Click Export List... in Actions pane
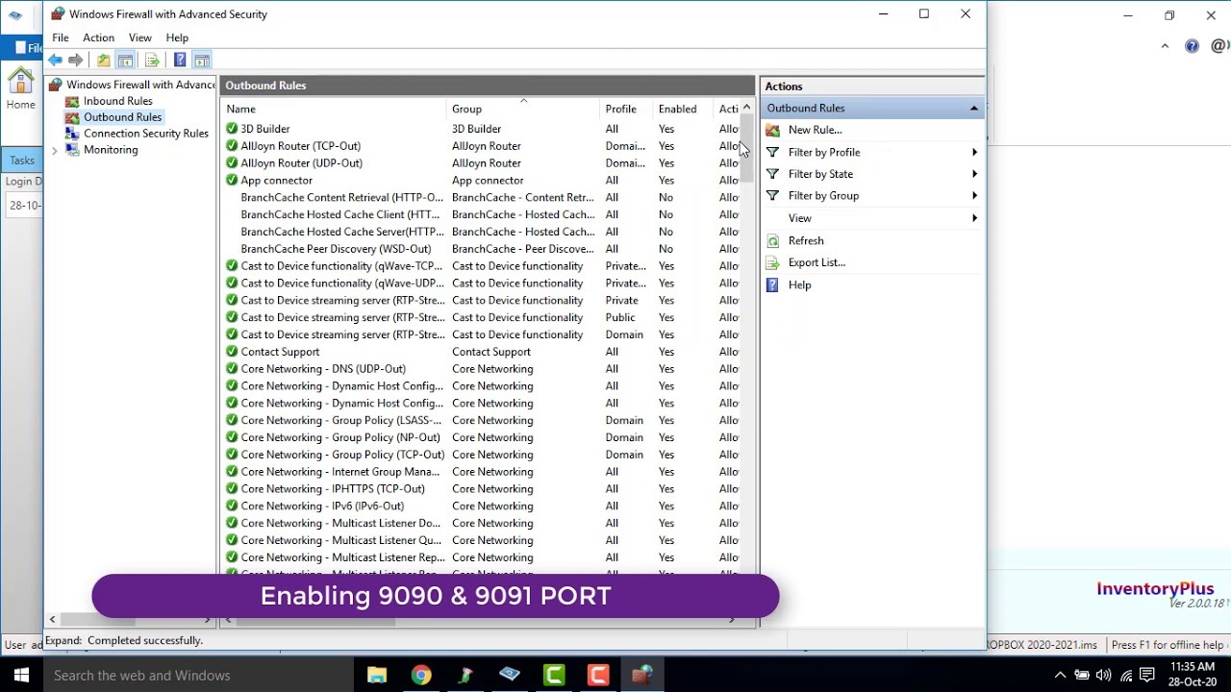Image resolution: width=1231 pixels, height=692 pixels. (x=816, y=262)
